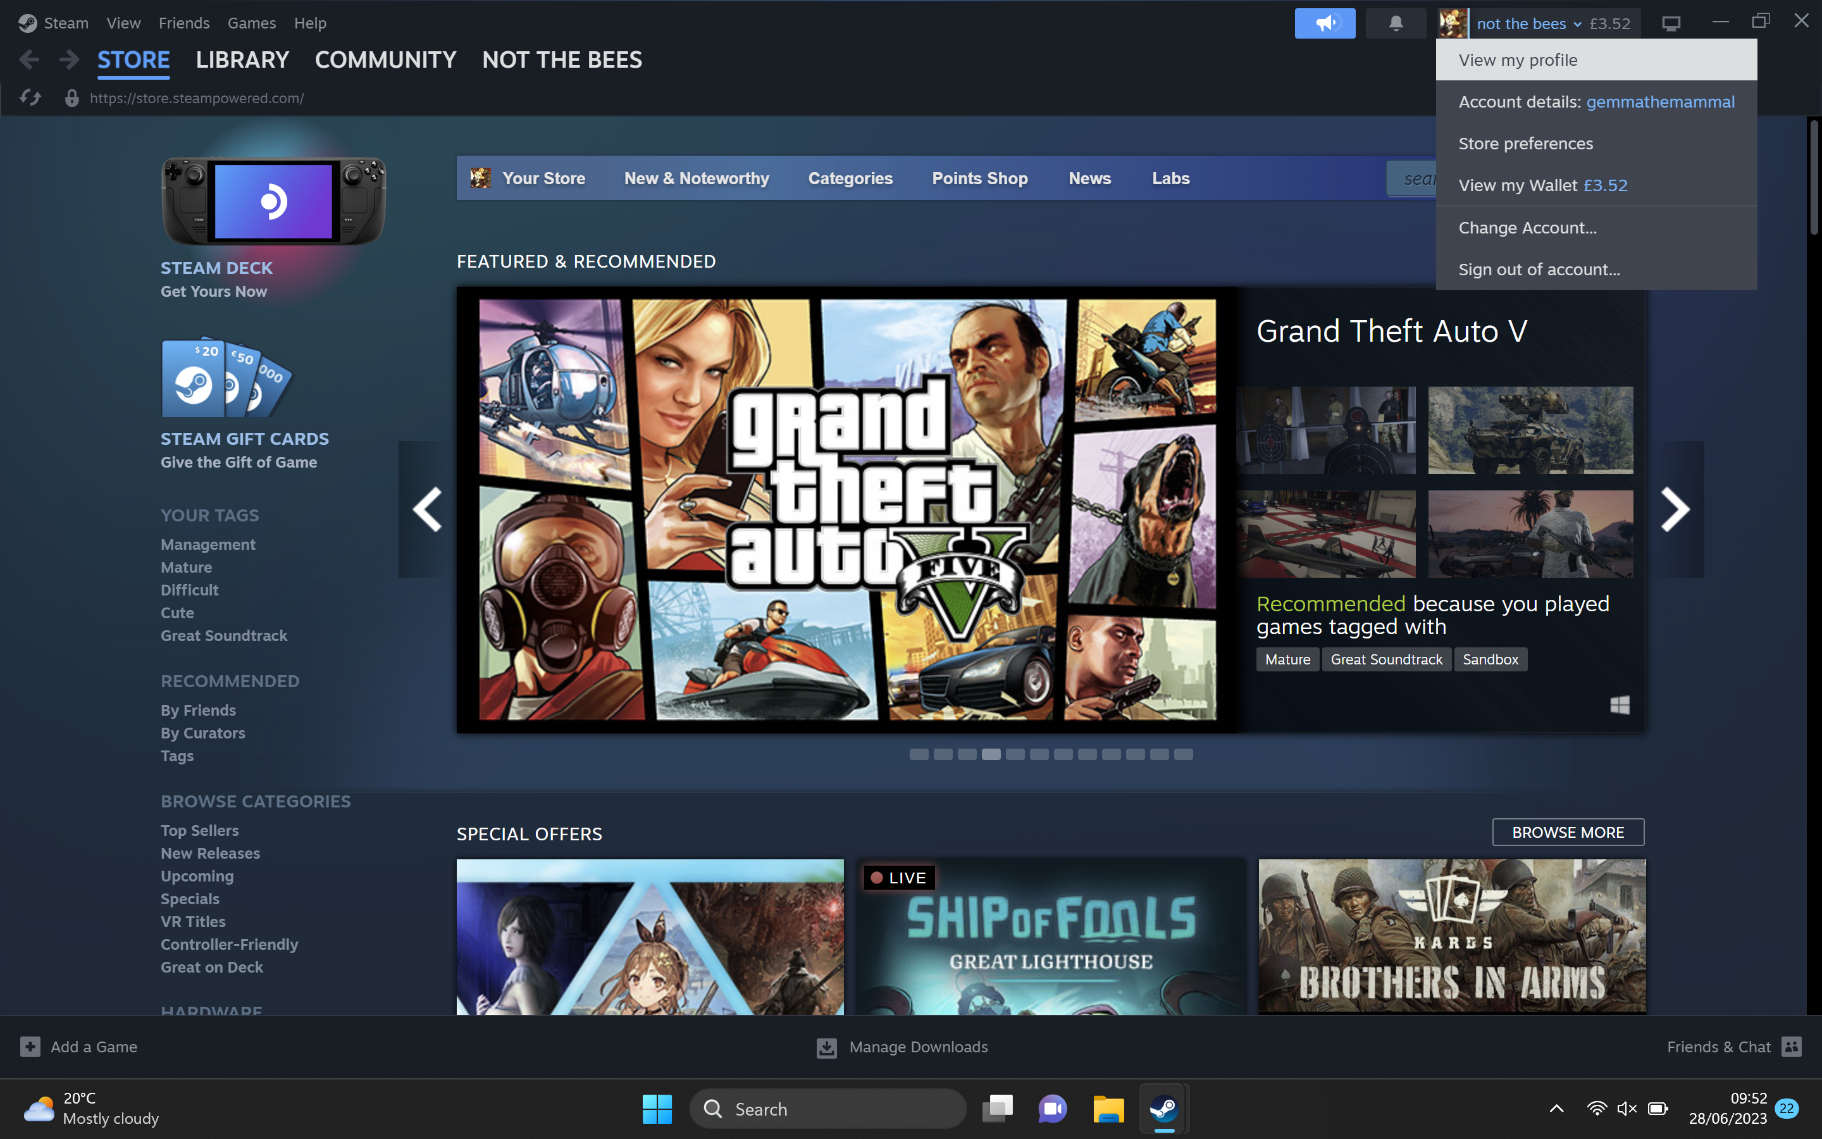Open the View menu
The image size is (1822, 1139).
[123, 23]
